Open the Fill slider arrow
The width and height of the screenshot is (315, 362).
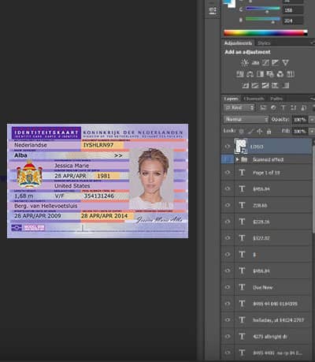(312, 131)
